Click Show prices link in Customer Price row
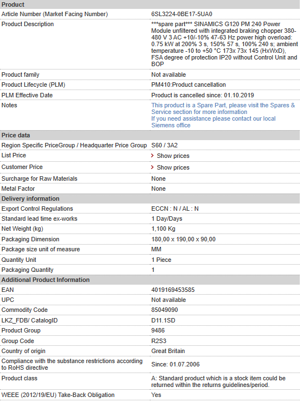This screenshot has width=302, height=402. click(173, 167)
